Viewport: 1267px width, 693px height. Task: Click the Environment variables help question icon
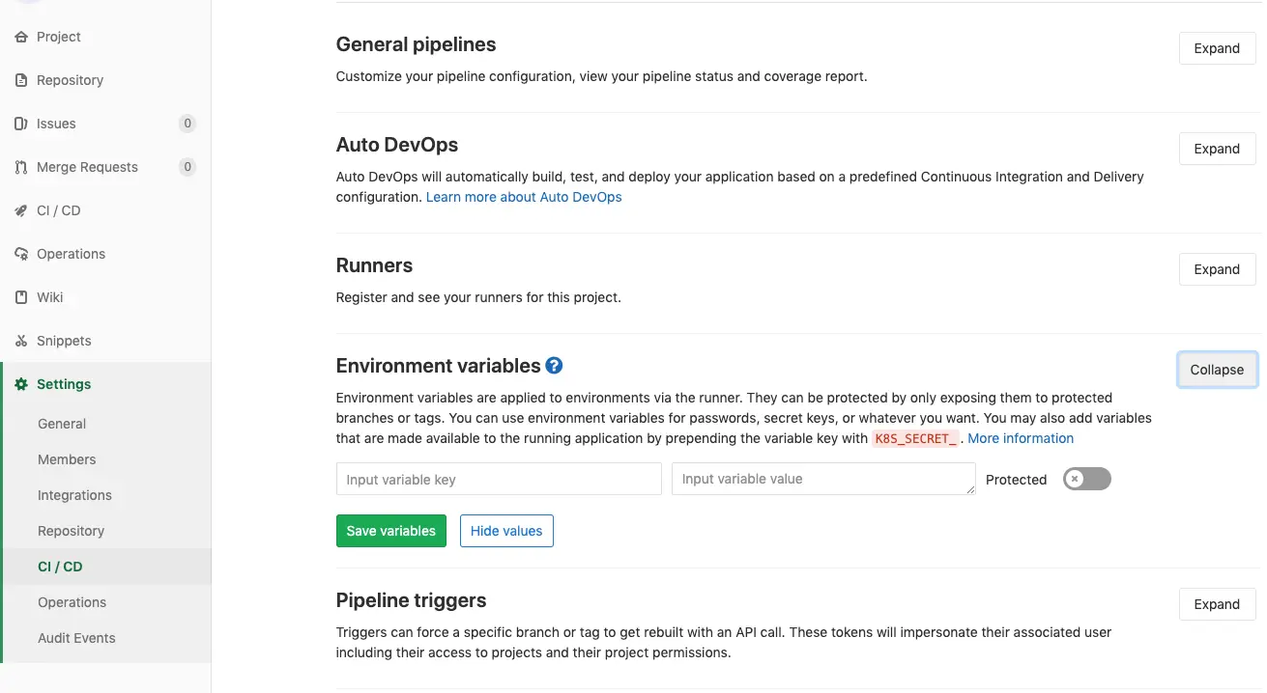point(554,366)
